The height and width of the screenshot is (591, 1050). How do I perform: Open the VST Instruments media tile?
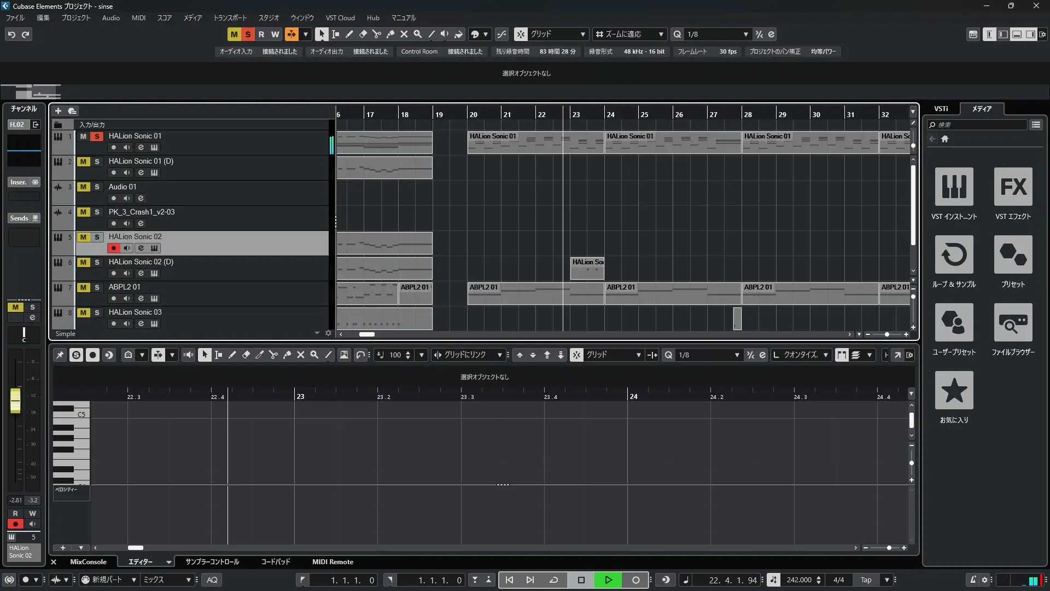954,187
